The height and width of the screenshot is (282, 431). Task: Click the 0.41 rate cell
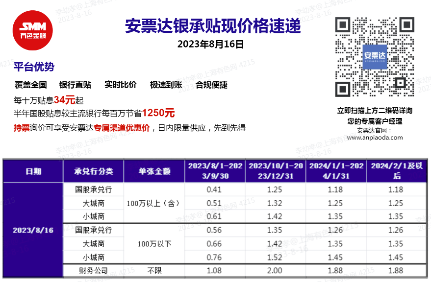pos(214,189)
